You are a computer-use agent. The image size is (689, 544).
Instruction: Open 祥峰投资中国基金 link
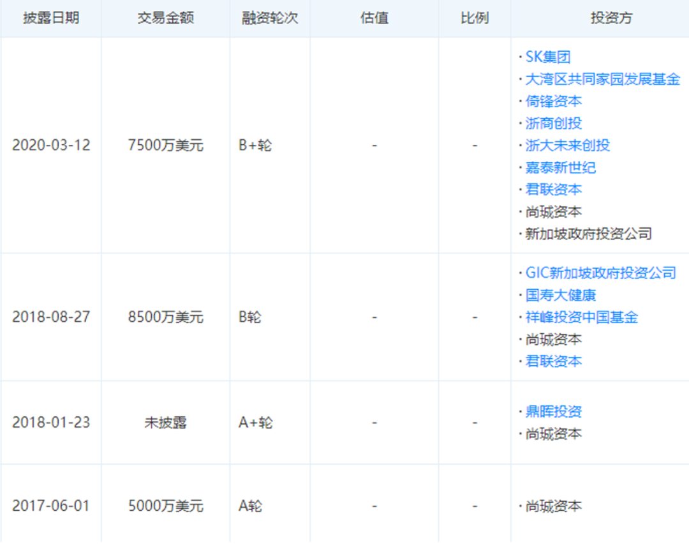click(581, 317)
